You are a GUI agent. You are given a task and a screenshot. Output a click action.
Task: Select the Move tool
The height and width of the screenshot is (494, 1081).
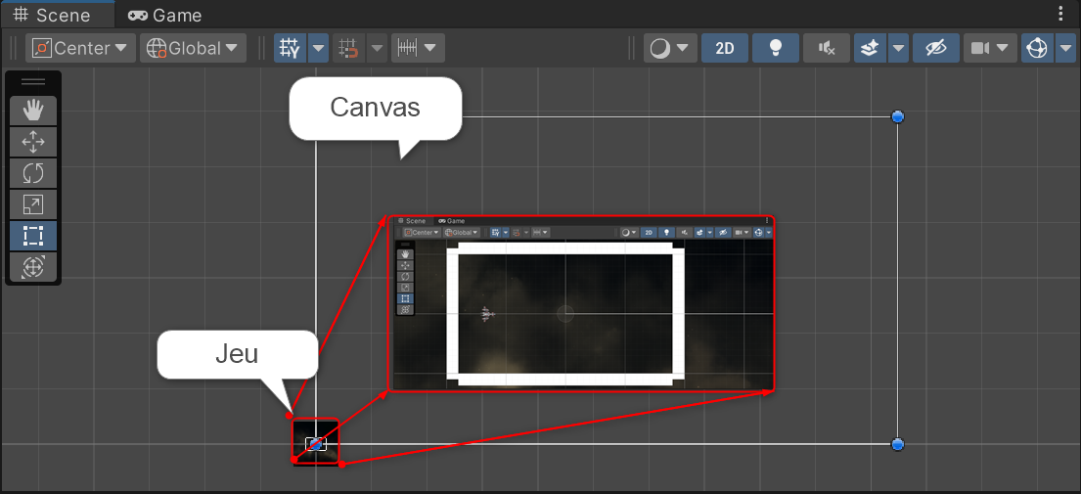pos(33,142)
